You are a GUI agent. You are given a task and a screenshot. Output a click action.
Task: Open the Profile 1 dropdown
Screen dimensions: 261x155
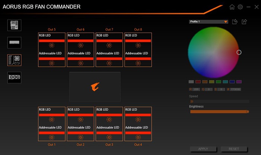click(x=208, y=22)
